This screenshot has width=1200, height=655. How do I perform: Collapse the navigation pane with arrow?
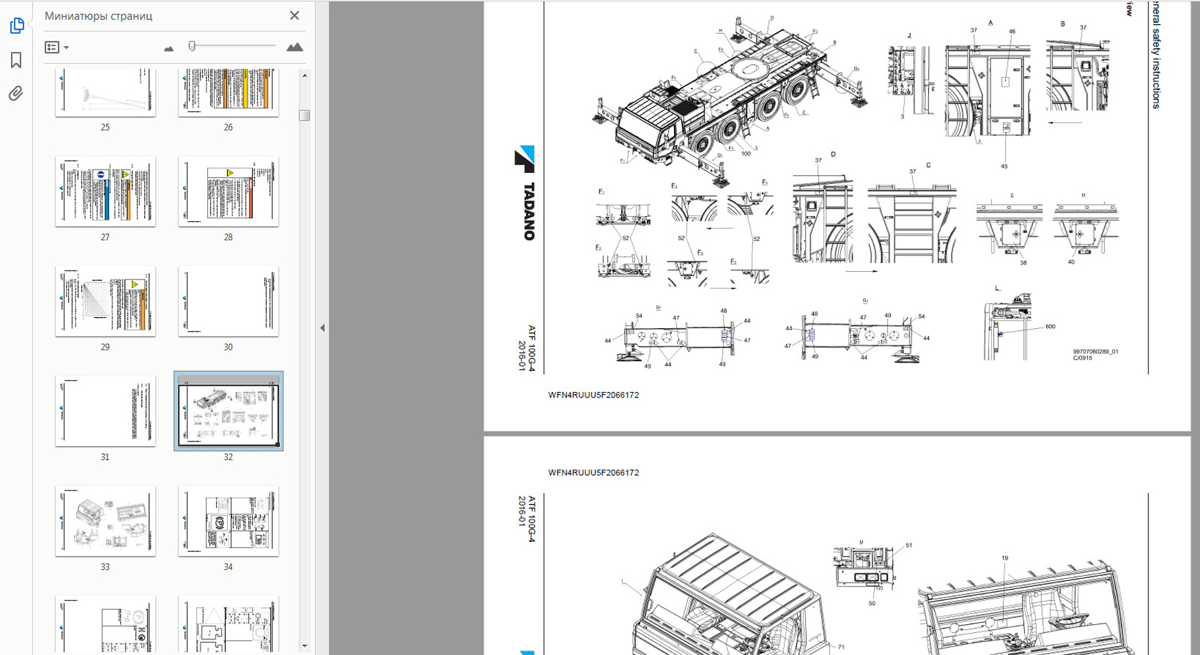[x=322, y=328]
